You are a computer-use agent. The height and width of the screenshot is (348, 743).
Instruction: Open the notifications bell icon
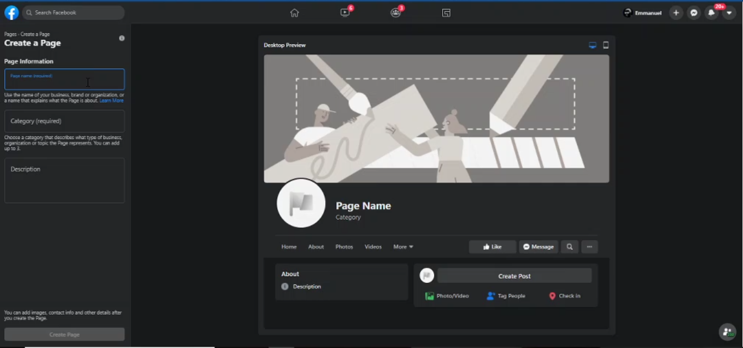point(712,13)
